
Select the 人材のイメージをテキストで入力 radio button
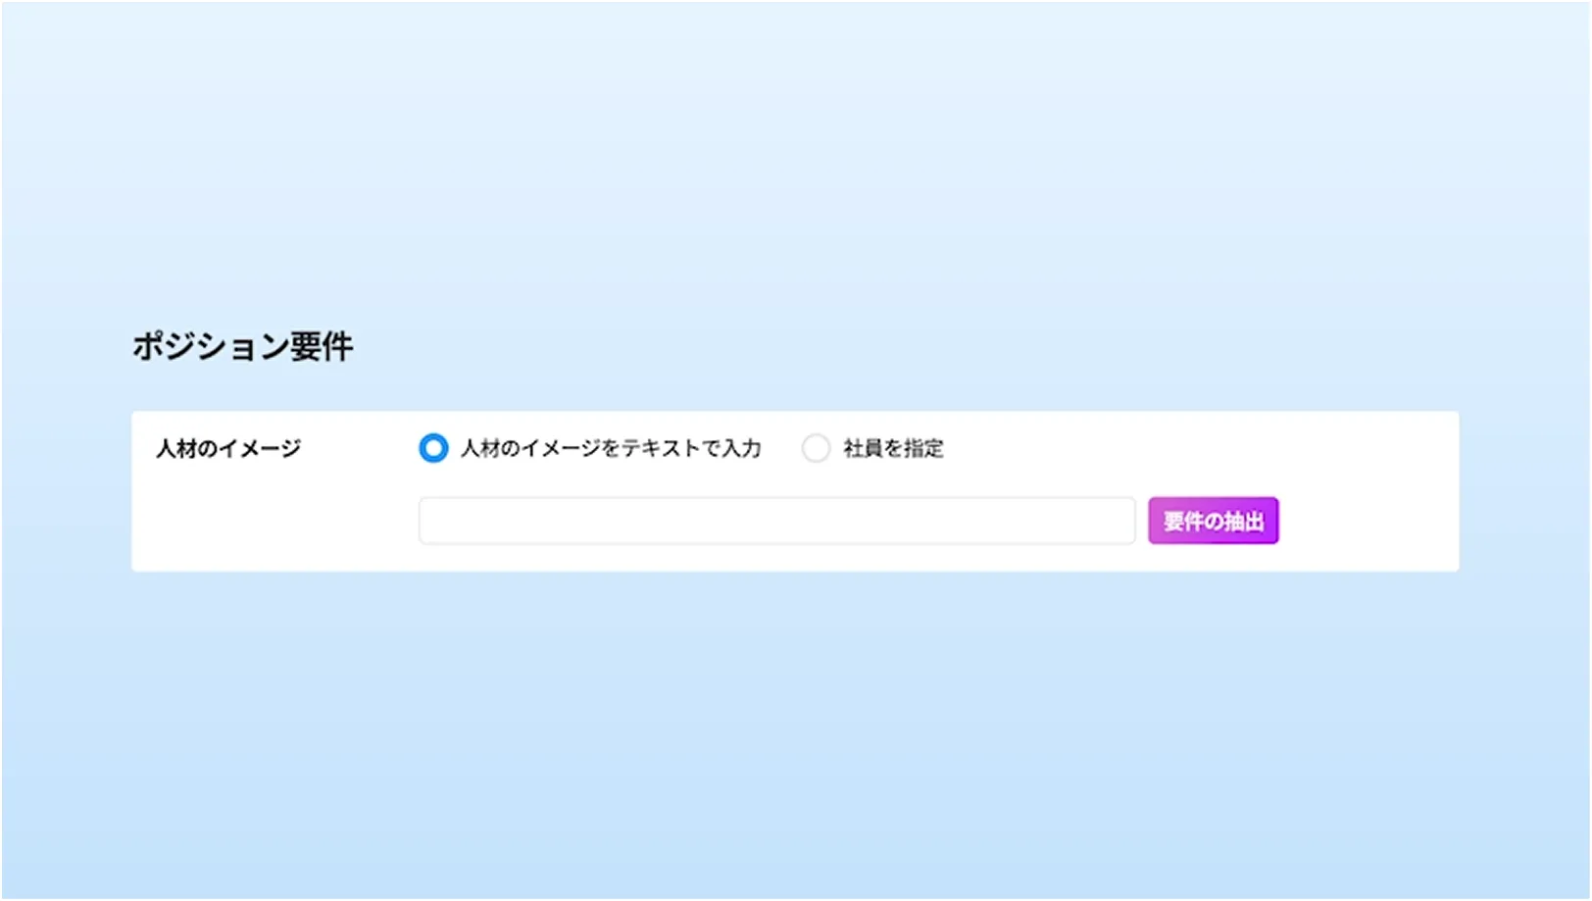point(433,448)
